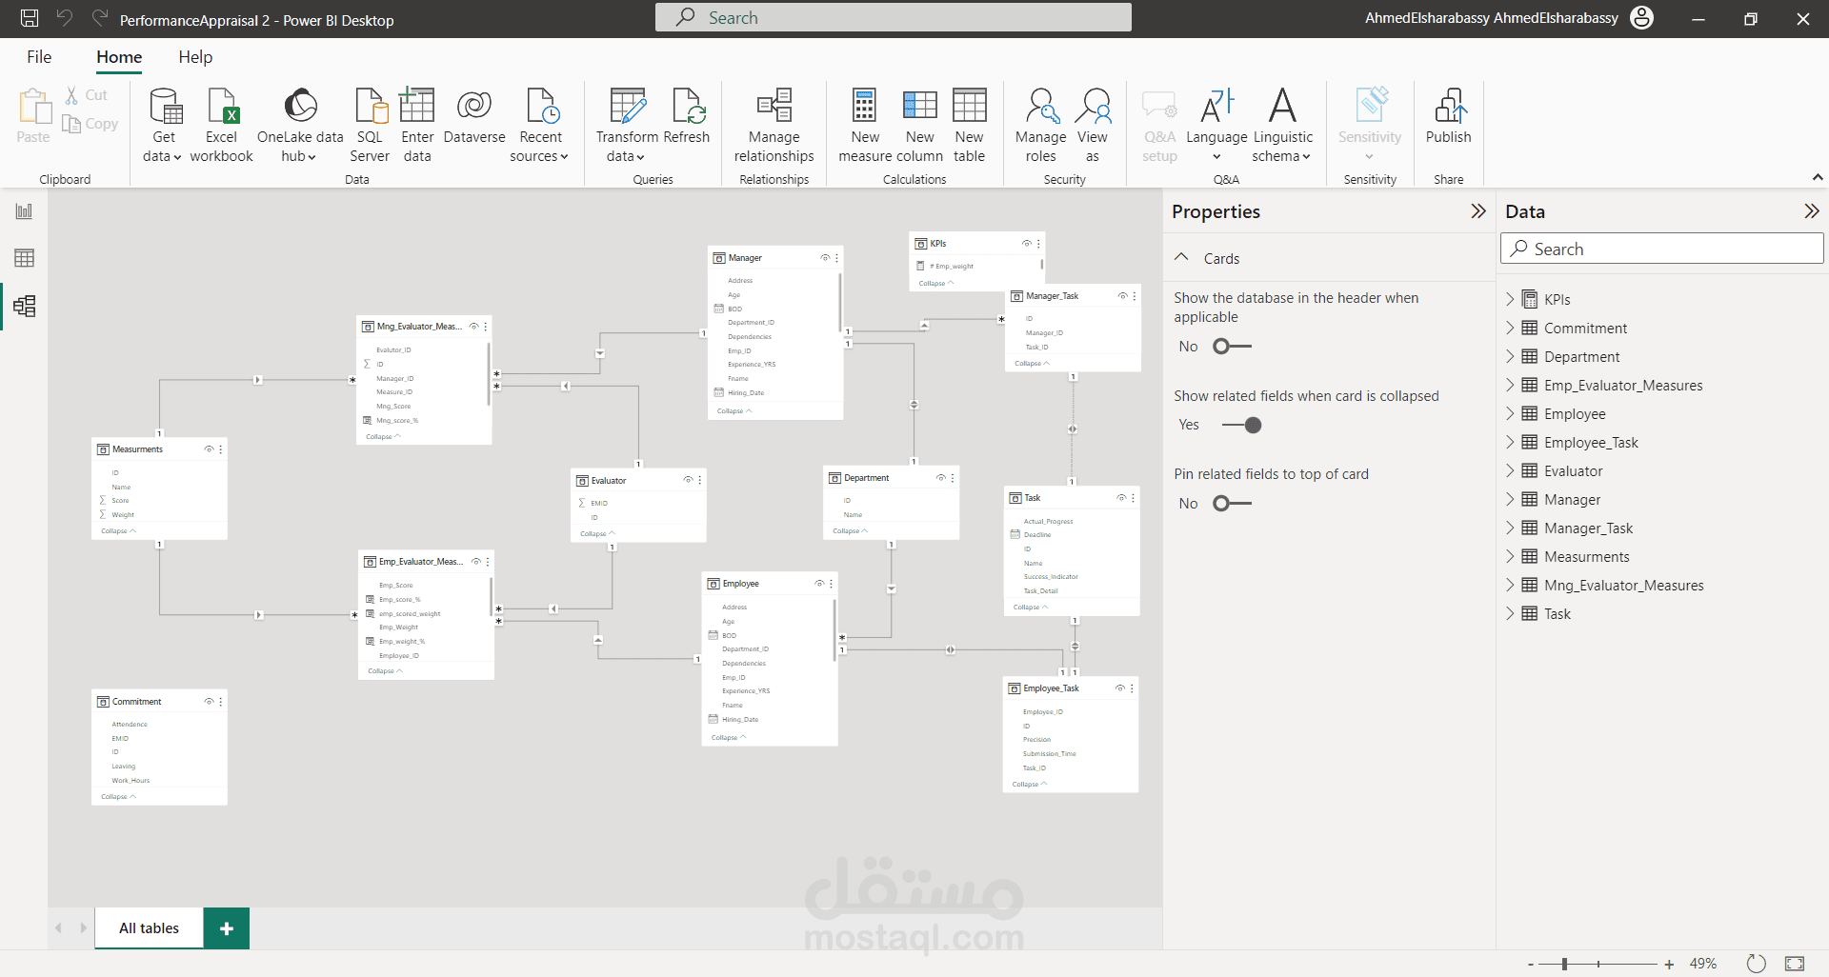Viewport: 1829px width, 977px height.
Task: Collapse the Measurments table card
Action: pyautogui.click(x=118, y=531)
